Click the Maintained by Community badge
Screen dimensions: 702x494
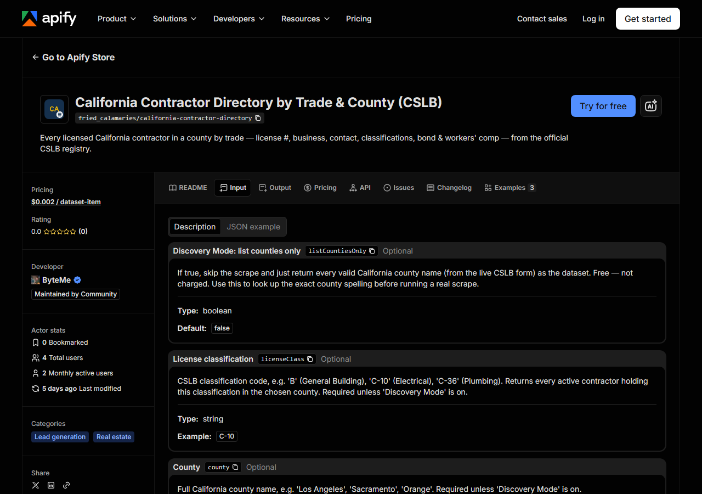(76, 294)
